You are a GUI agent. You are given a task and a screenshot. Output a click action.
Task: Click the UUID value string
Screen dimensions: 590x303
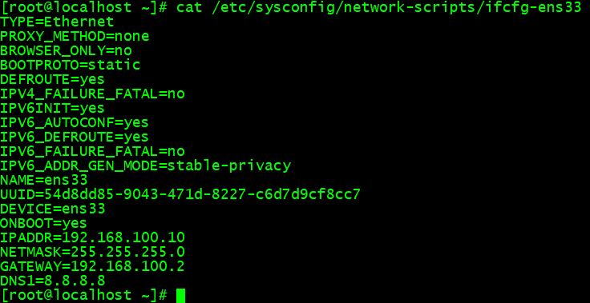coord(203,194)
